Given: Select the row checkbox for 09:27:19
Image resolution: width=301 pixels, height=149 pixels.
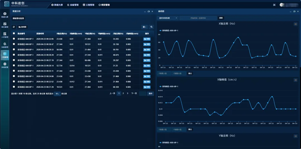Looking at the screenshot, I should coord(14,60).
